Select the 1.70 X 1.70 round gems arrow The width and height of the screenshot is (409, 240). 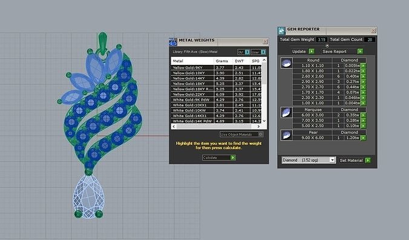point(363,93)
